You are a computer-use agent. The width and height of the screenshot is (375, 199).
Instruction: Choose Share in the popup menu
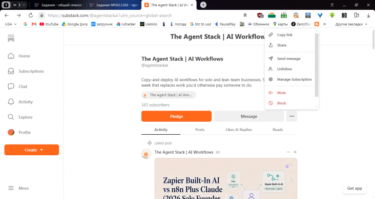(x=290, y=45)
